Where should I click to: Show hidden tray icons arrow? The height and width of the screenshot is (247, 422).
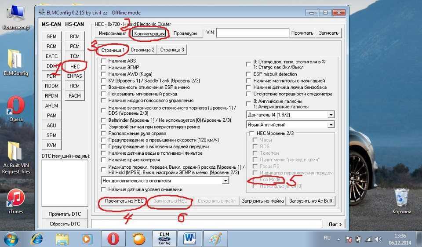pos(338,239)
